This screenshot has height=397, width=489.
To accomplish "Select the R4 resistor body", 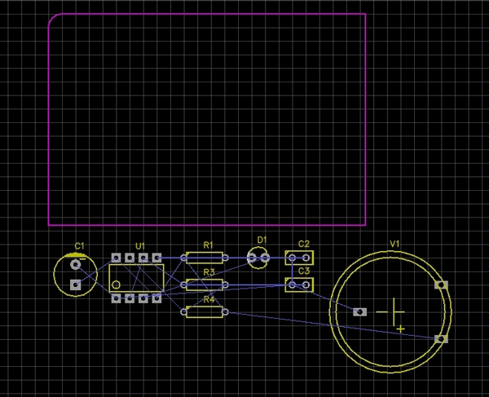I will (x=204, y=311).
